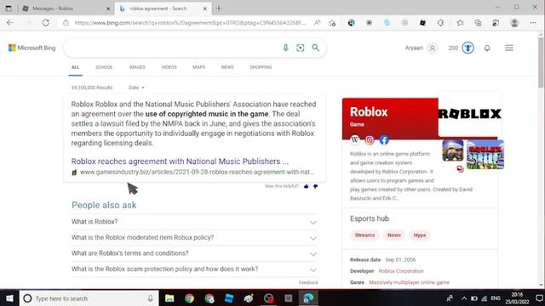Screen dimensions: 545x306
Task: Search by voice microphone in Bing
Action: 285,48
